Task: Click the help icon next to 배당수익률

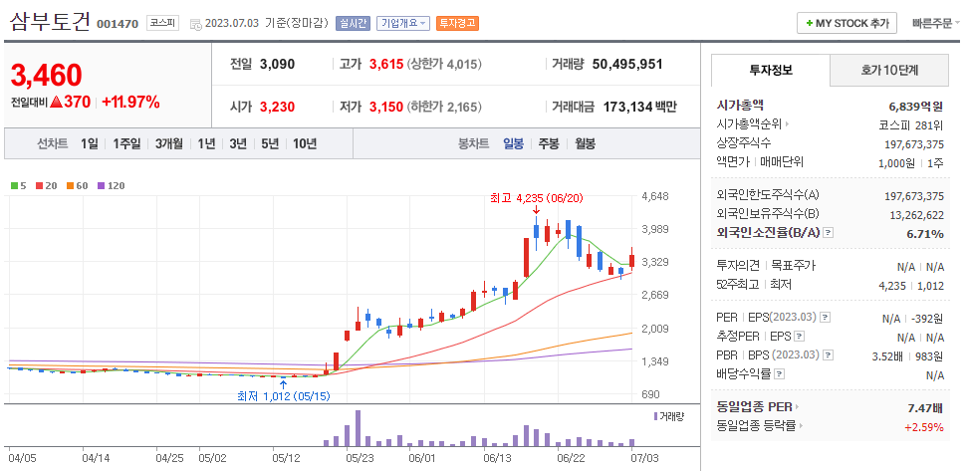Action: pyautogui.click(x=780, y=374)
